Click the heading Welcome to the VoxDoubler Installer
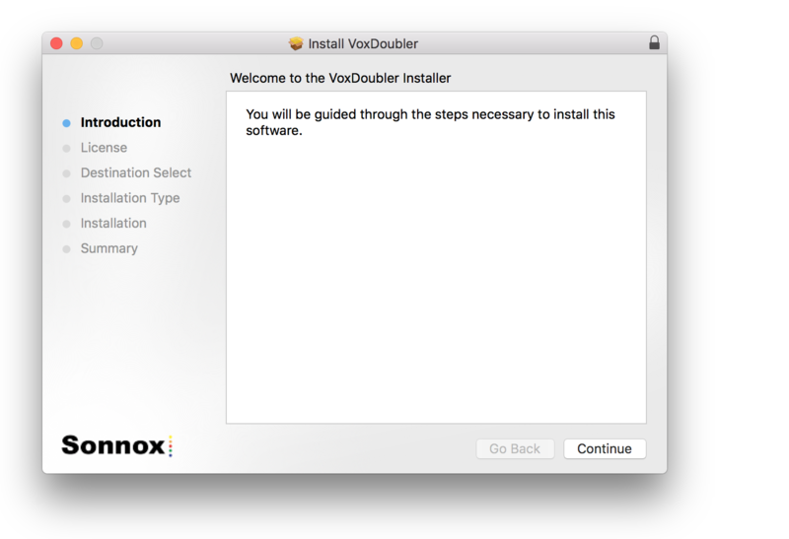The width and height of the screenshot is (789, 539). point(340,78)
